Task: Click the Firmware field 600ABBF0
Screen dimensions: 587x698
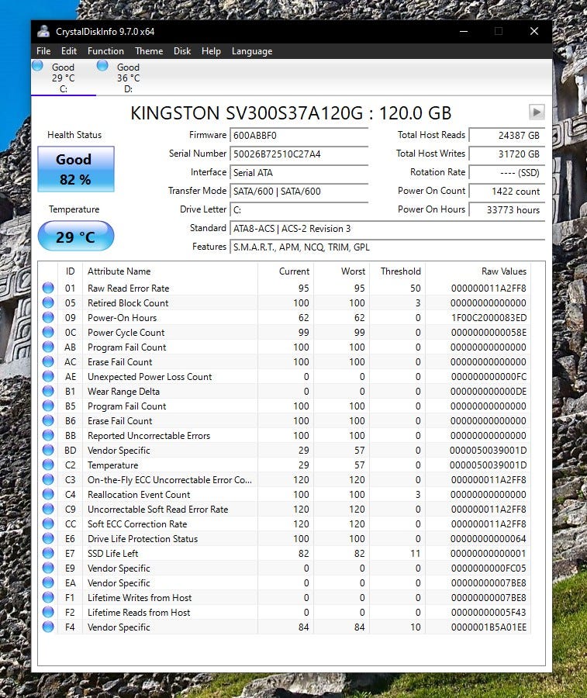Action: coord(299,135)
